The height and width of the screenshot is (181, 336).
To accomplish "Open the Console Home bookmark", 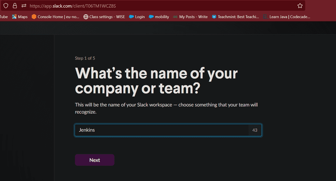I will click(55, 17).
